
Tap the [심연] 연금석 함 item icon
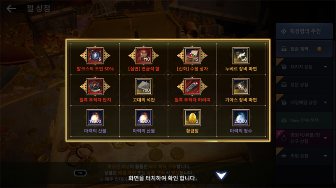144,56
